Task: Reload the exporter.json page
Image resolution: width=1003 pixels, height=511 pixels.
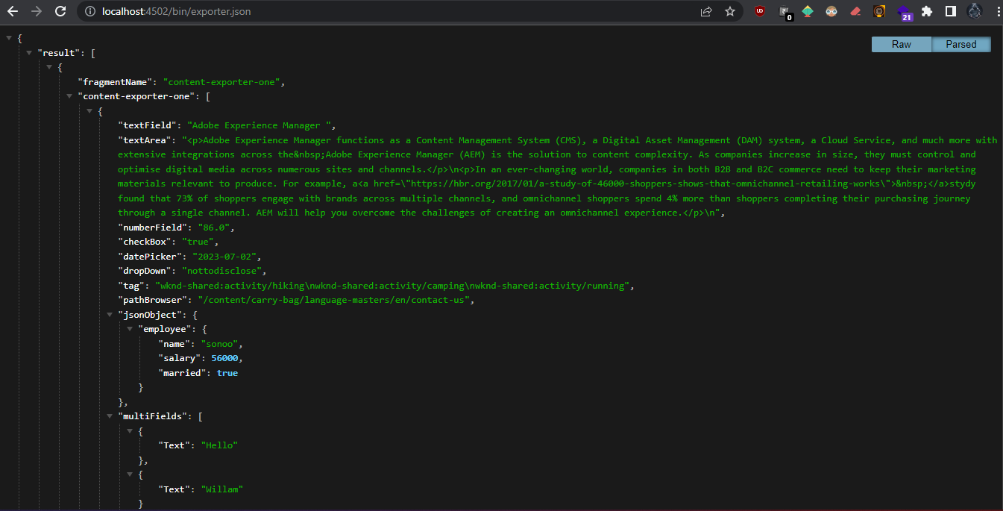Action: click(x=59, y=11)
